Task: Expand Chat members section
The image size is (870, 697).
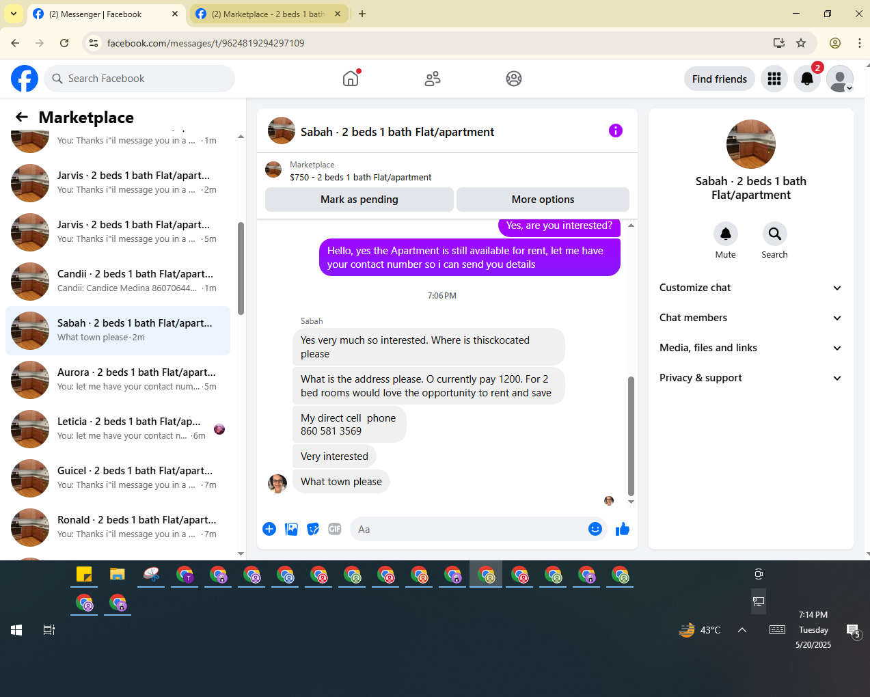Action: tap(750, 318)
